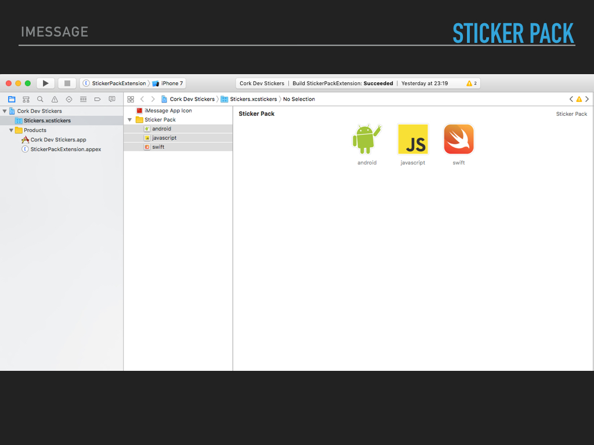Stop the running task with Stop button
This screenshot has height=445, width=594.
click(x=67, y=83)
